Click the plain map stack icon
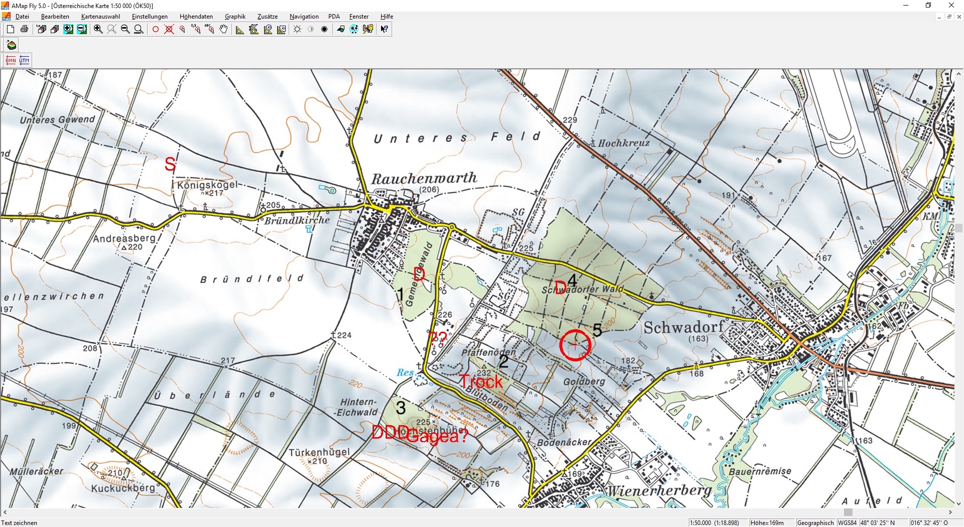 point(55,29)
